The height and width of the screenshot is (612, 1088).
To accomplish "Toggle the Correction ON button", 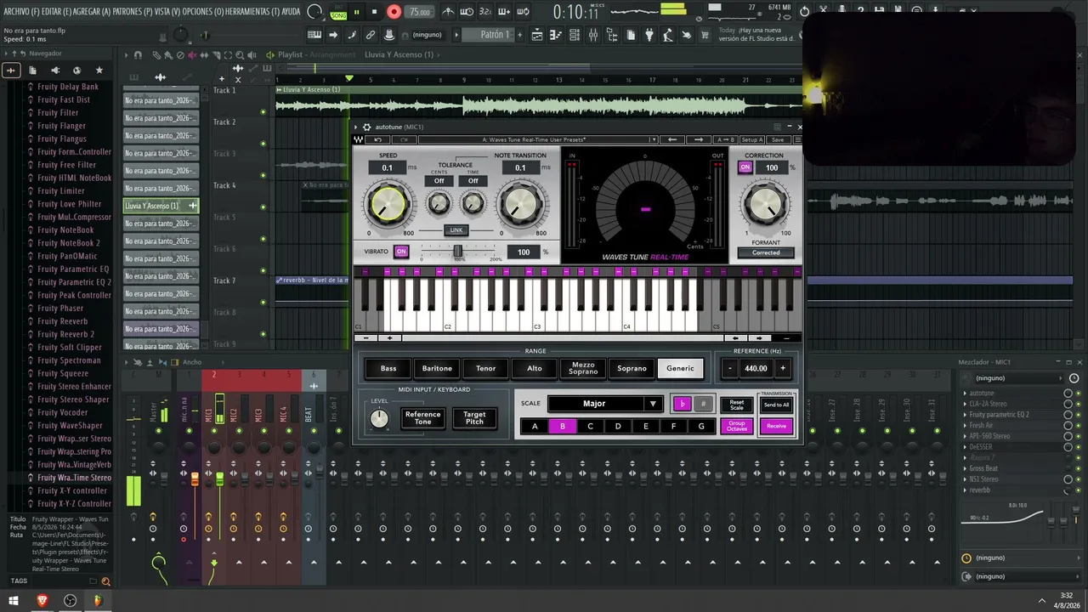I will (745, 167).
